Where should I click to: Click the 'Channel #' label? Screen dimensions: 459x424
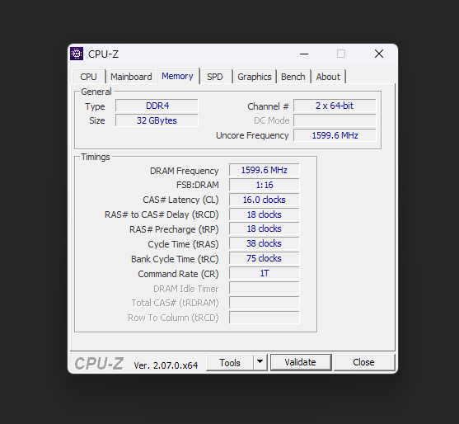point(268,106)
